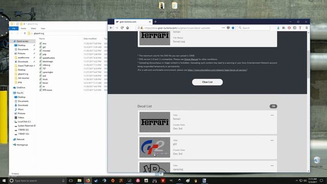Viewport: 327px width, 184px height.
Task: Follow the Online Manual link
Action: [191, 59]
